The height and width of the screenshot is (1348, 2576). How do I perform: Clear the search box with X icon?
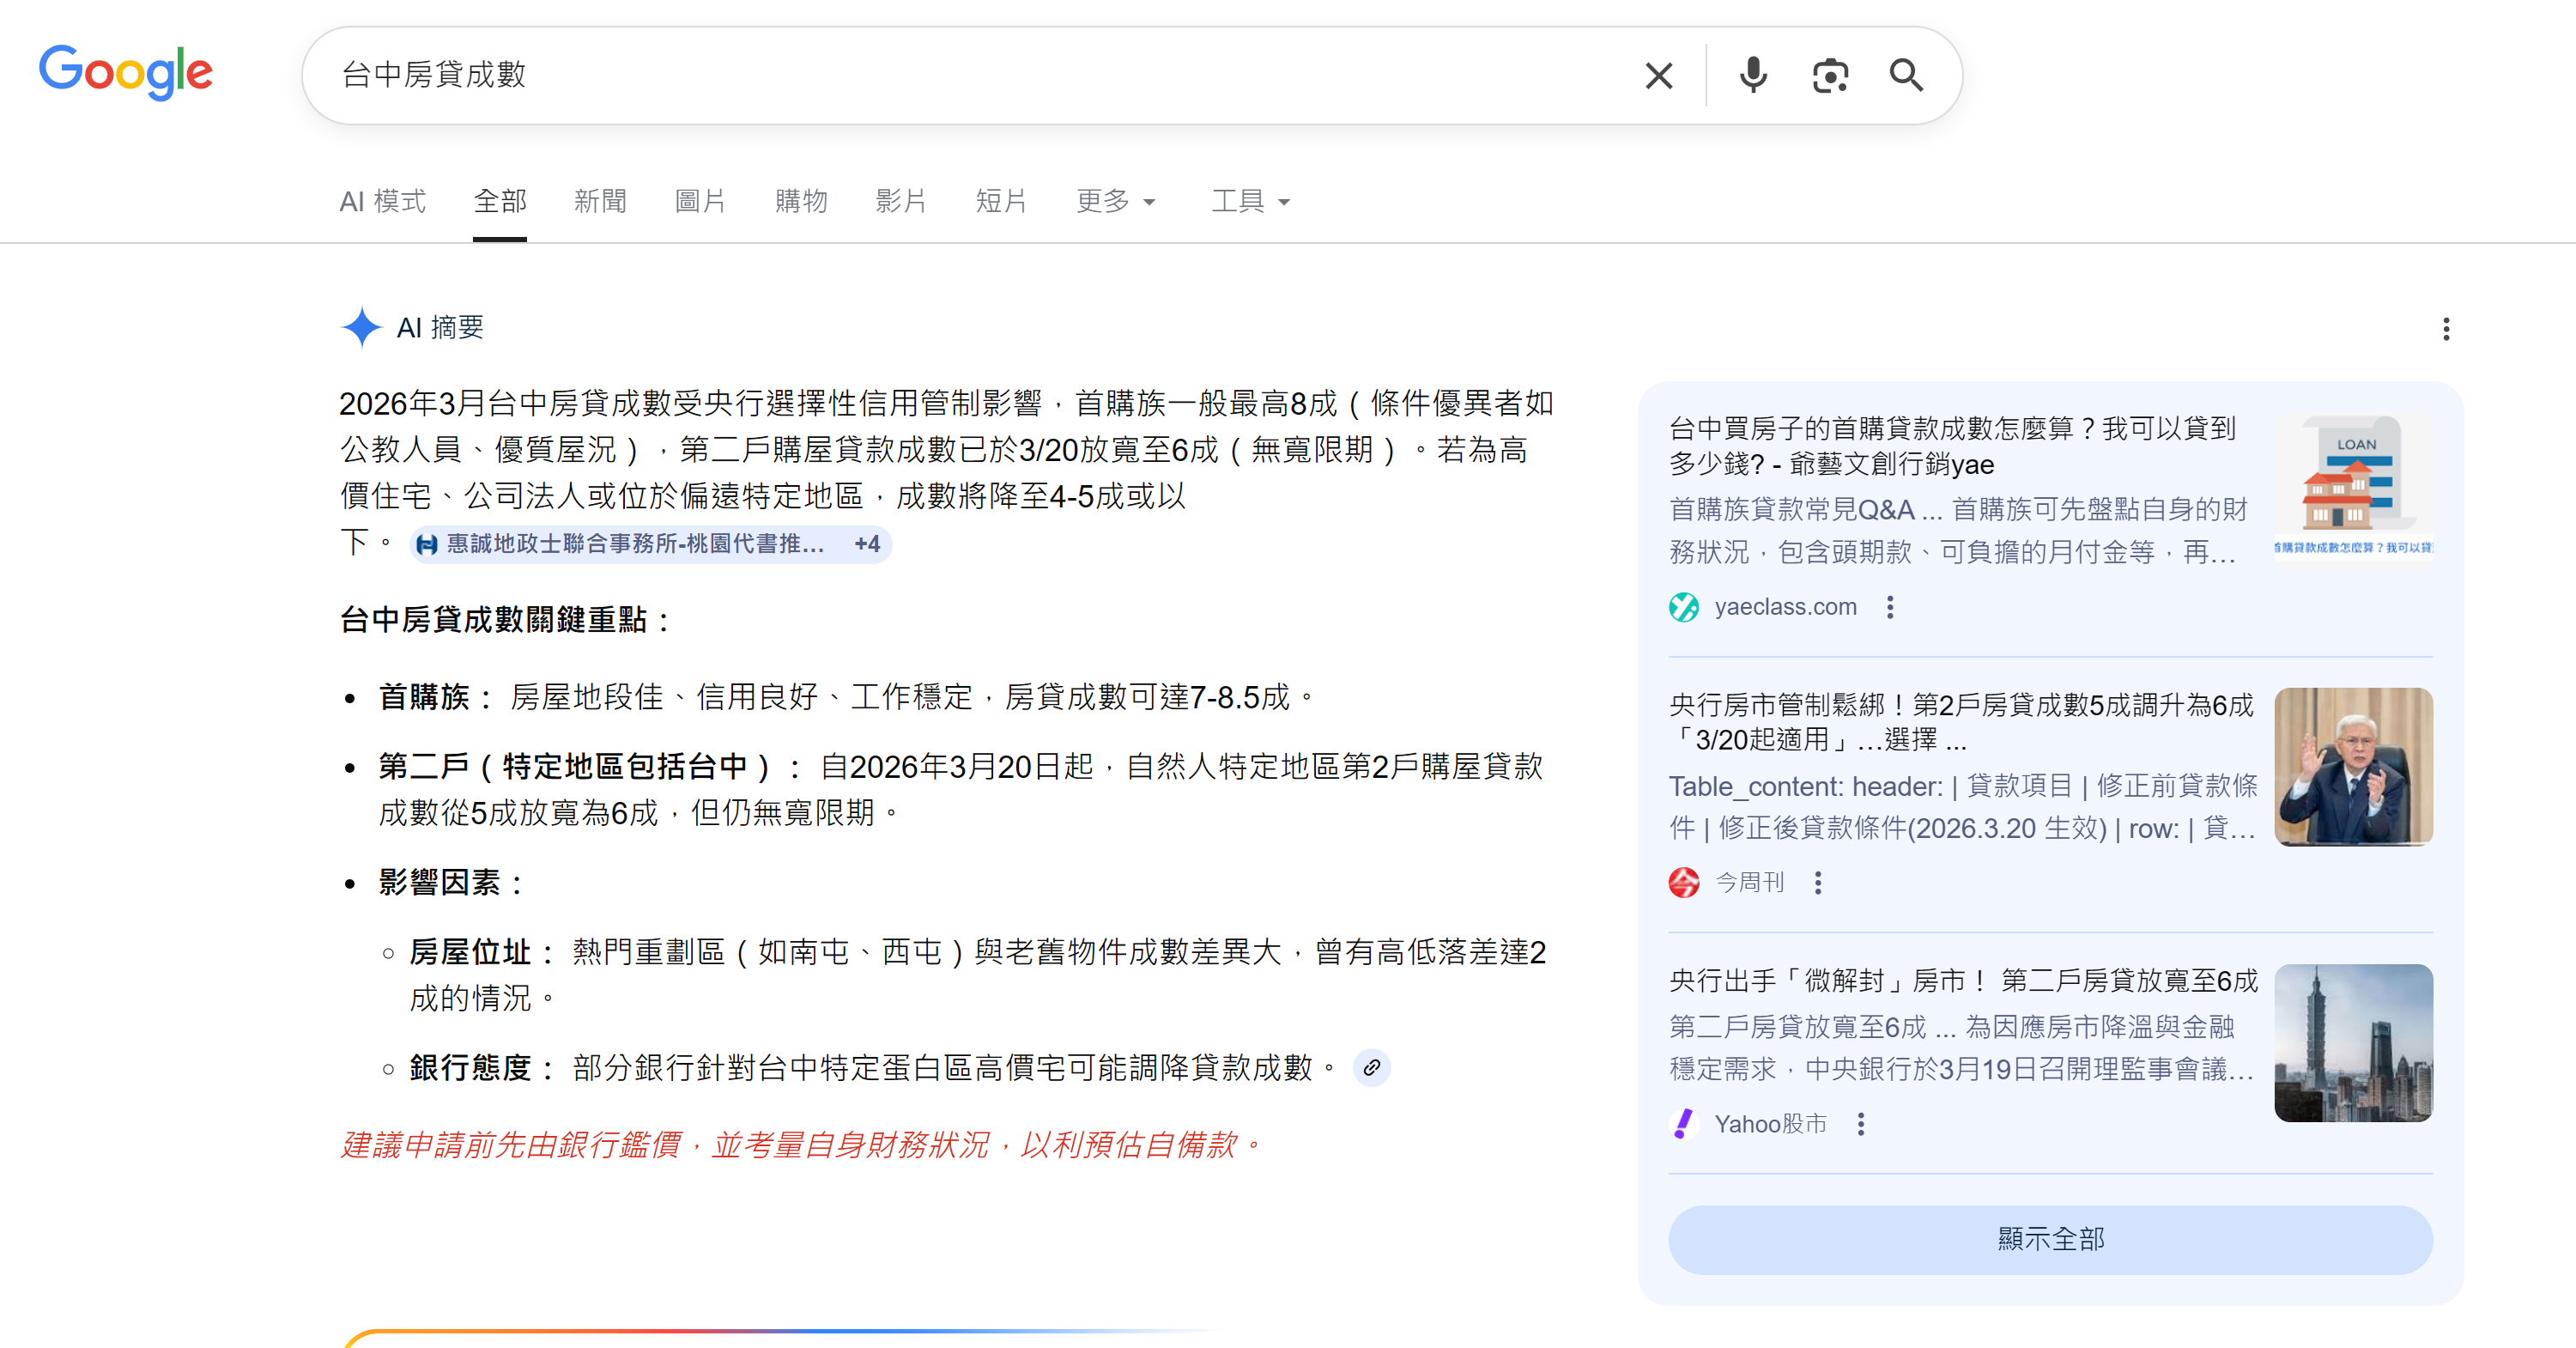[x=1658, y=76]
